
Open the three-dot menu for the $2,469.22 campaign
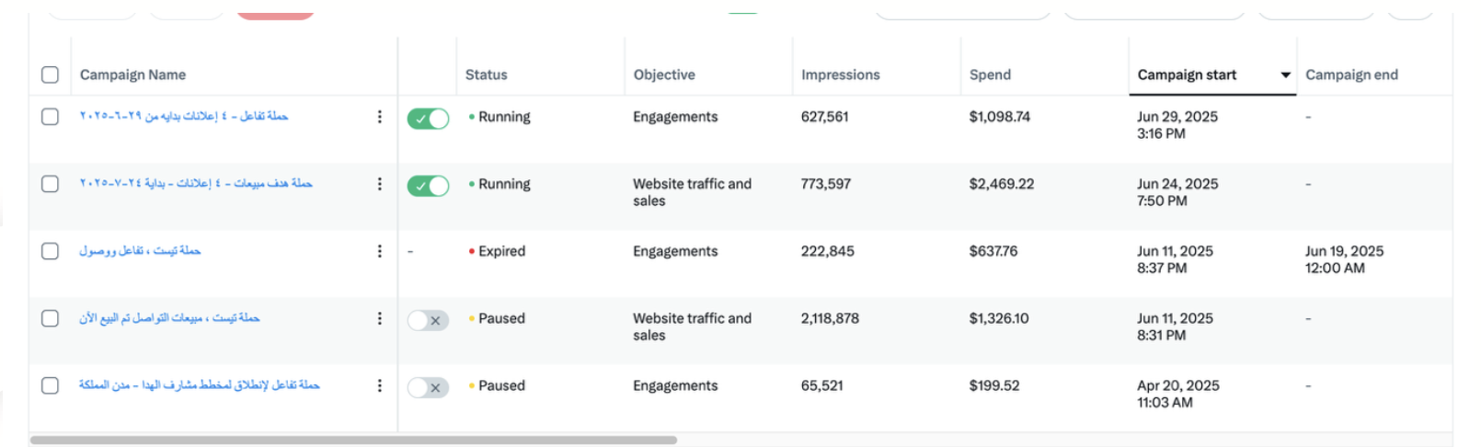(379, 184)
